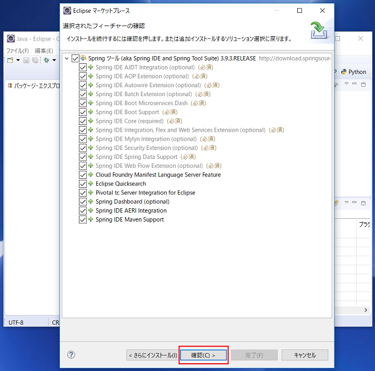Select Spring IDE Autowire Extension row text
This screenshot has width=375, height=371.
click(148, 86)
